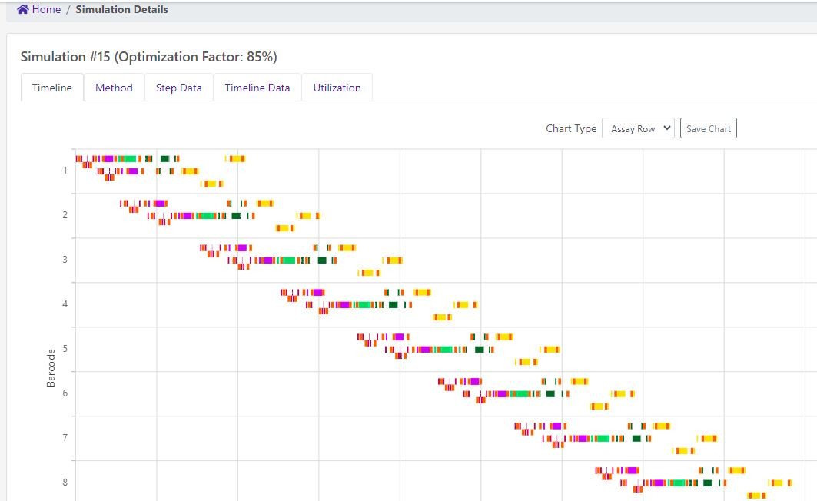Screen dimensions: 817x501
Task: Click the active Timeline tab
Action: coord(51,88)
